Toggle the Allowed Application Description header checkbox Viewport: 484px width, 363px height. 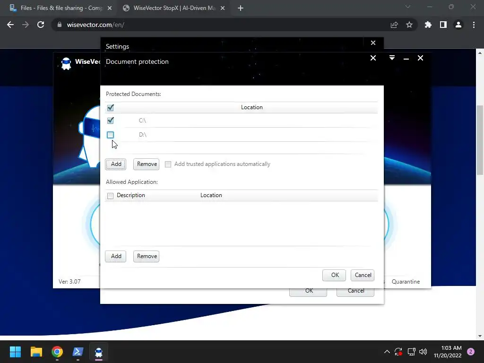tap(110, 196)
